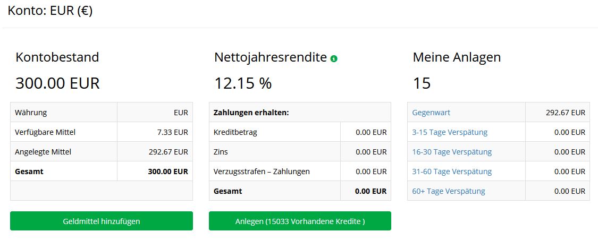Image resolution: width=598 pixels, height=240 pixels.
Task: Click the Währung EUR value cell
Action: [x=155, y=113]
